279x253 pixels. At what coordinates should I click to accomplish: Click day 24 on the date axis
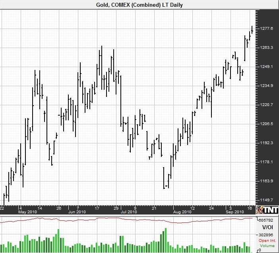coord(211,208)
